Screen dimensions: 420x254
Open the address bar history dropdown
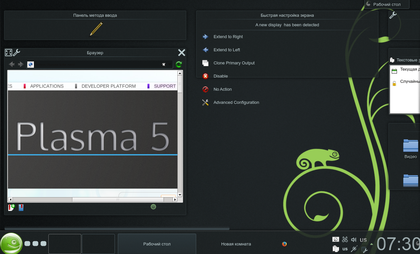tap(170, 64)
